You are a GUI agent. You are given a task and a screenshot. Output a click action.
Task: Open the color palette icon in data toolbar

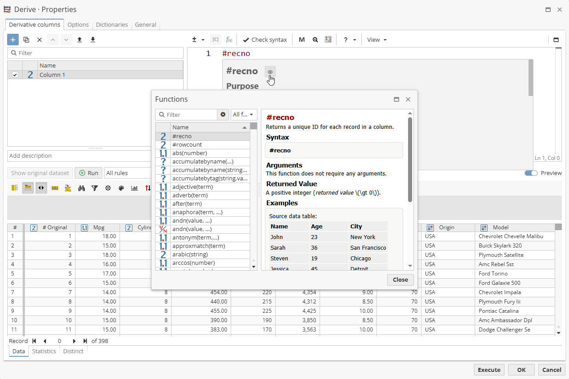point(121,188)
